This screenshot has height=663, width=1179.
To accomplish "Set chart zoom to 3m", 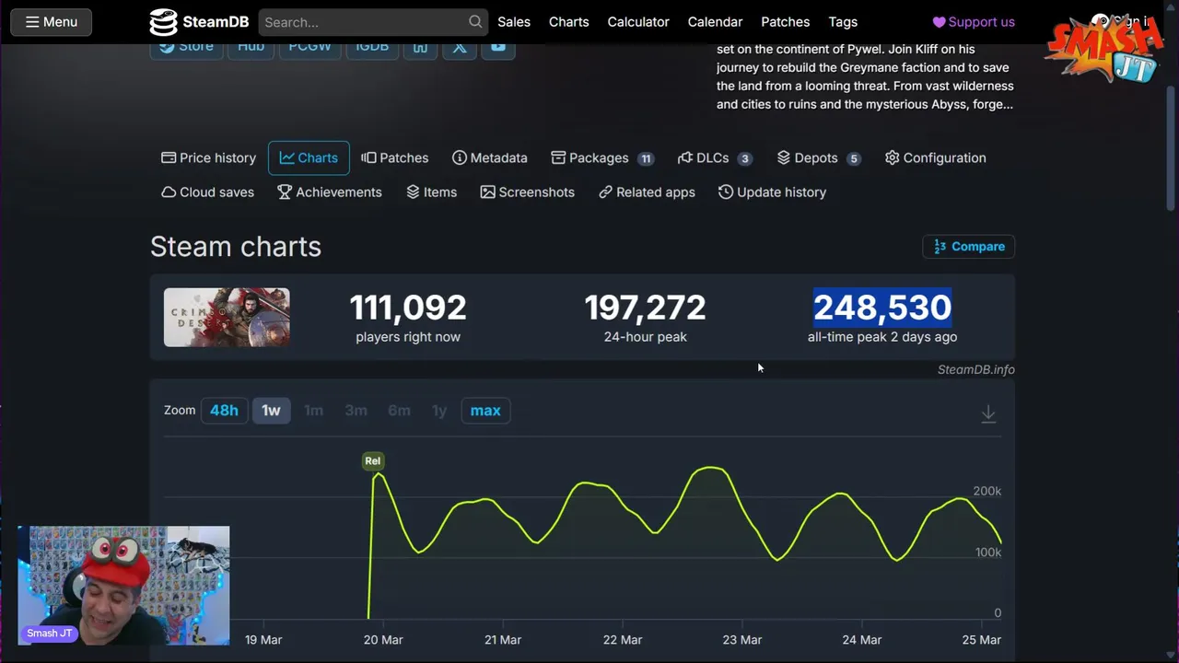I will coord(356,410).
